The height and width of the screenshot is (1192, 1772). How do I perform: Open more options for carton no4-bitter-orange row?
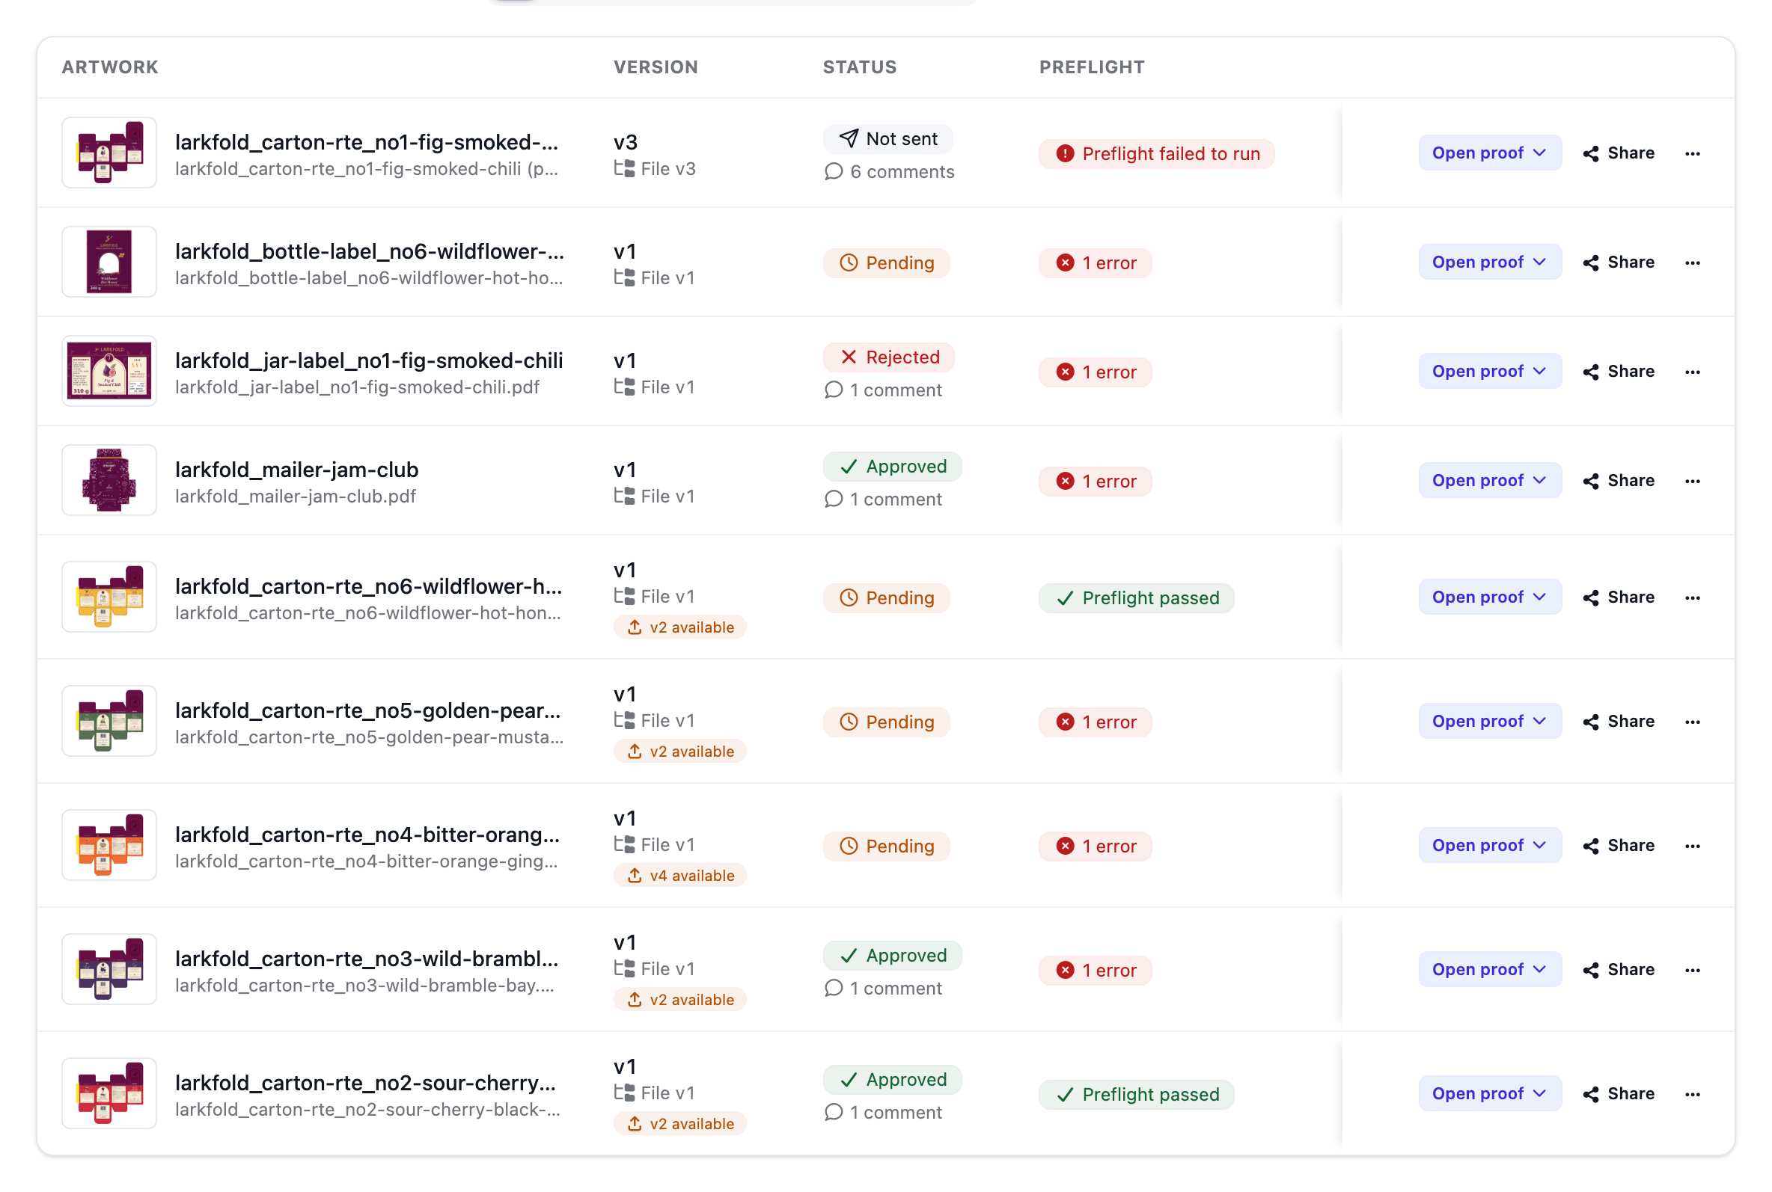[x=1691, y=846]
